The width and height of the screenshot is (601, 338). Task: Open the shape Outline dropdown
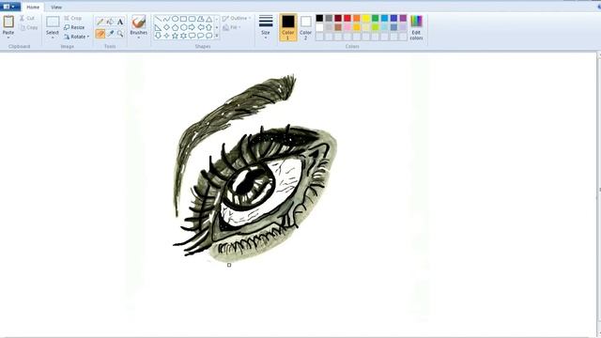click(237, 18)
